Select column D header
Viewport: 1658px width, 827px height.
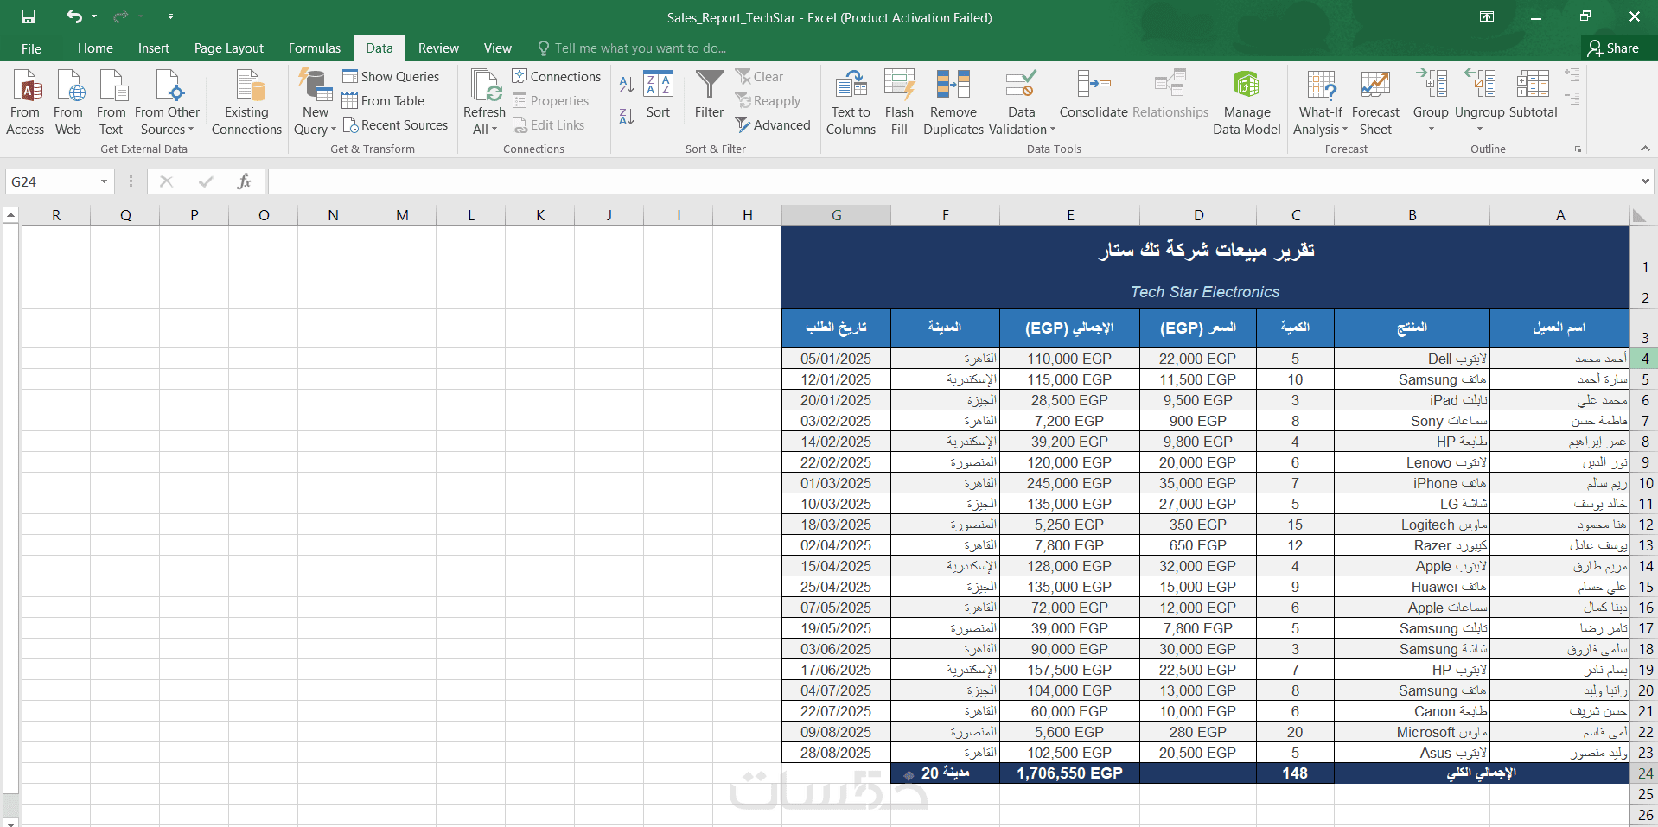tap(1198, 215)
